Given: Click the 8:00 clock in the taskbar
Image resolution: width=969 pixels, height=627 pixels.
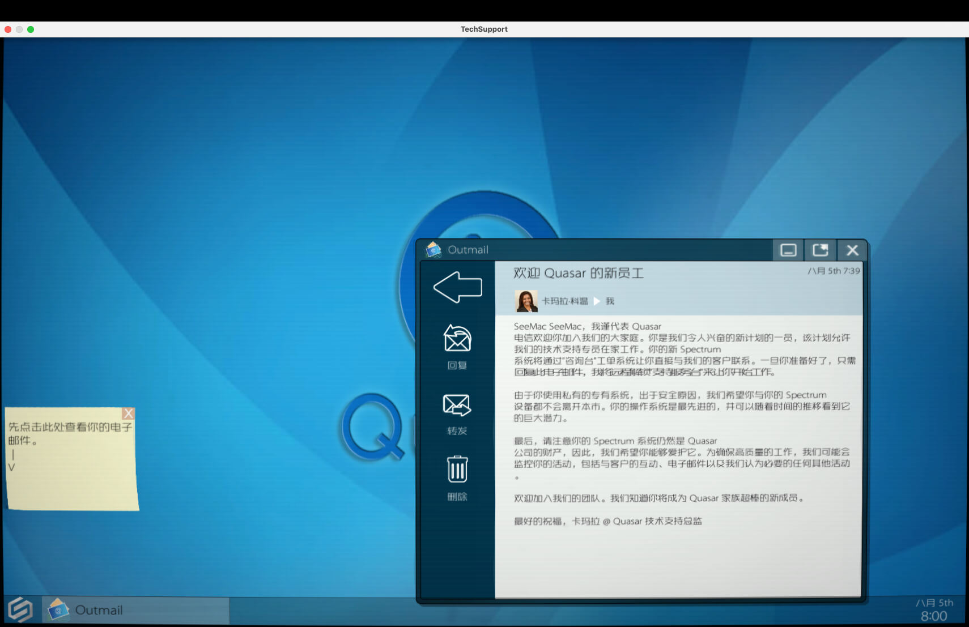Looking at the screenshot, I should [x=933, y=616].
